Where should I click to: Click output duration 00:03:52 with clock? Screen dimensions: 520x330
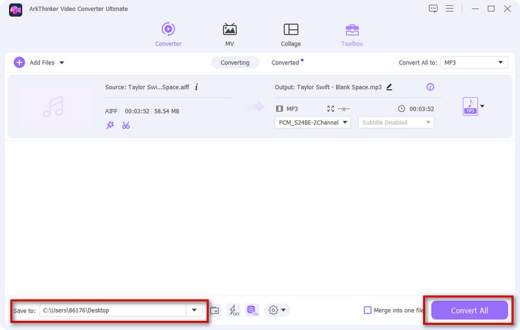416,109
